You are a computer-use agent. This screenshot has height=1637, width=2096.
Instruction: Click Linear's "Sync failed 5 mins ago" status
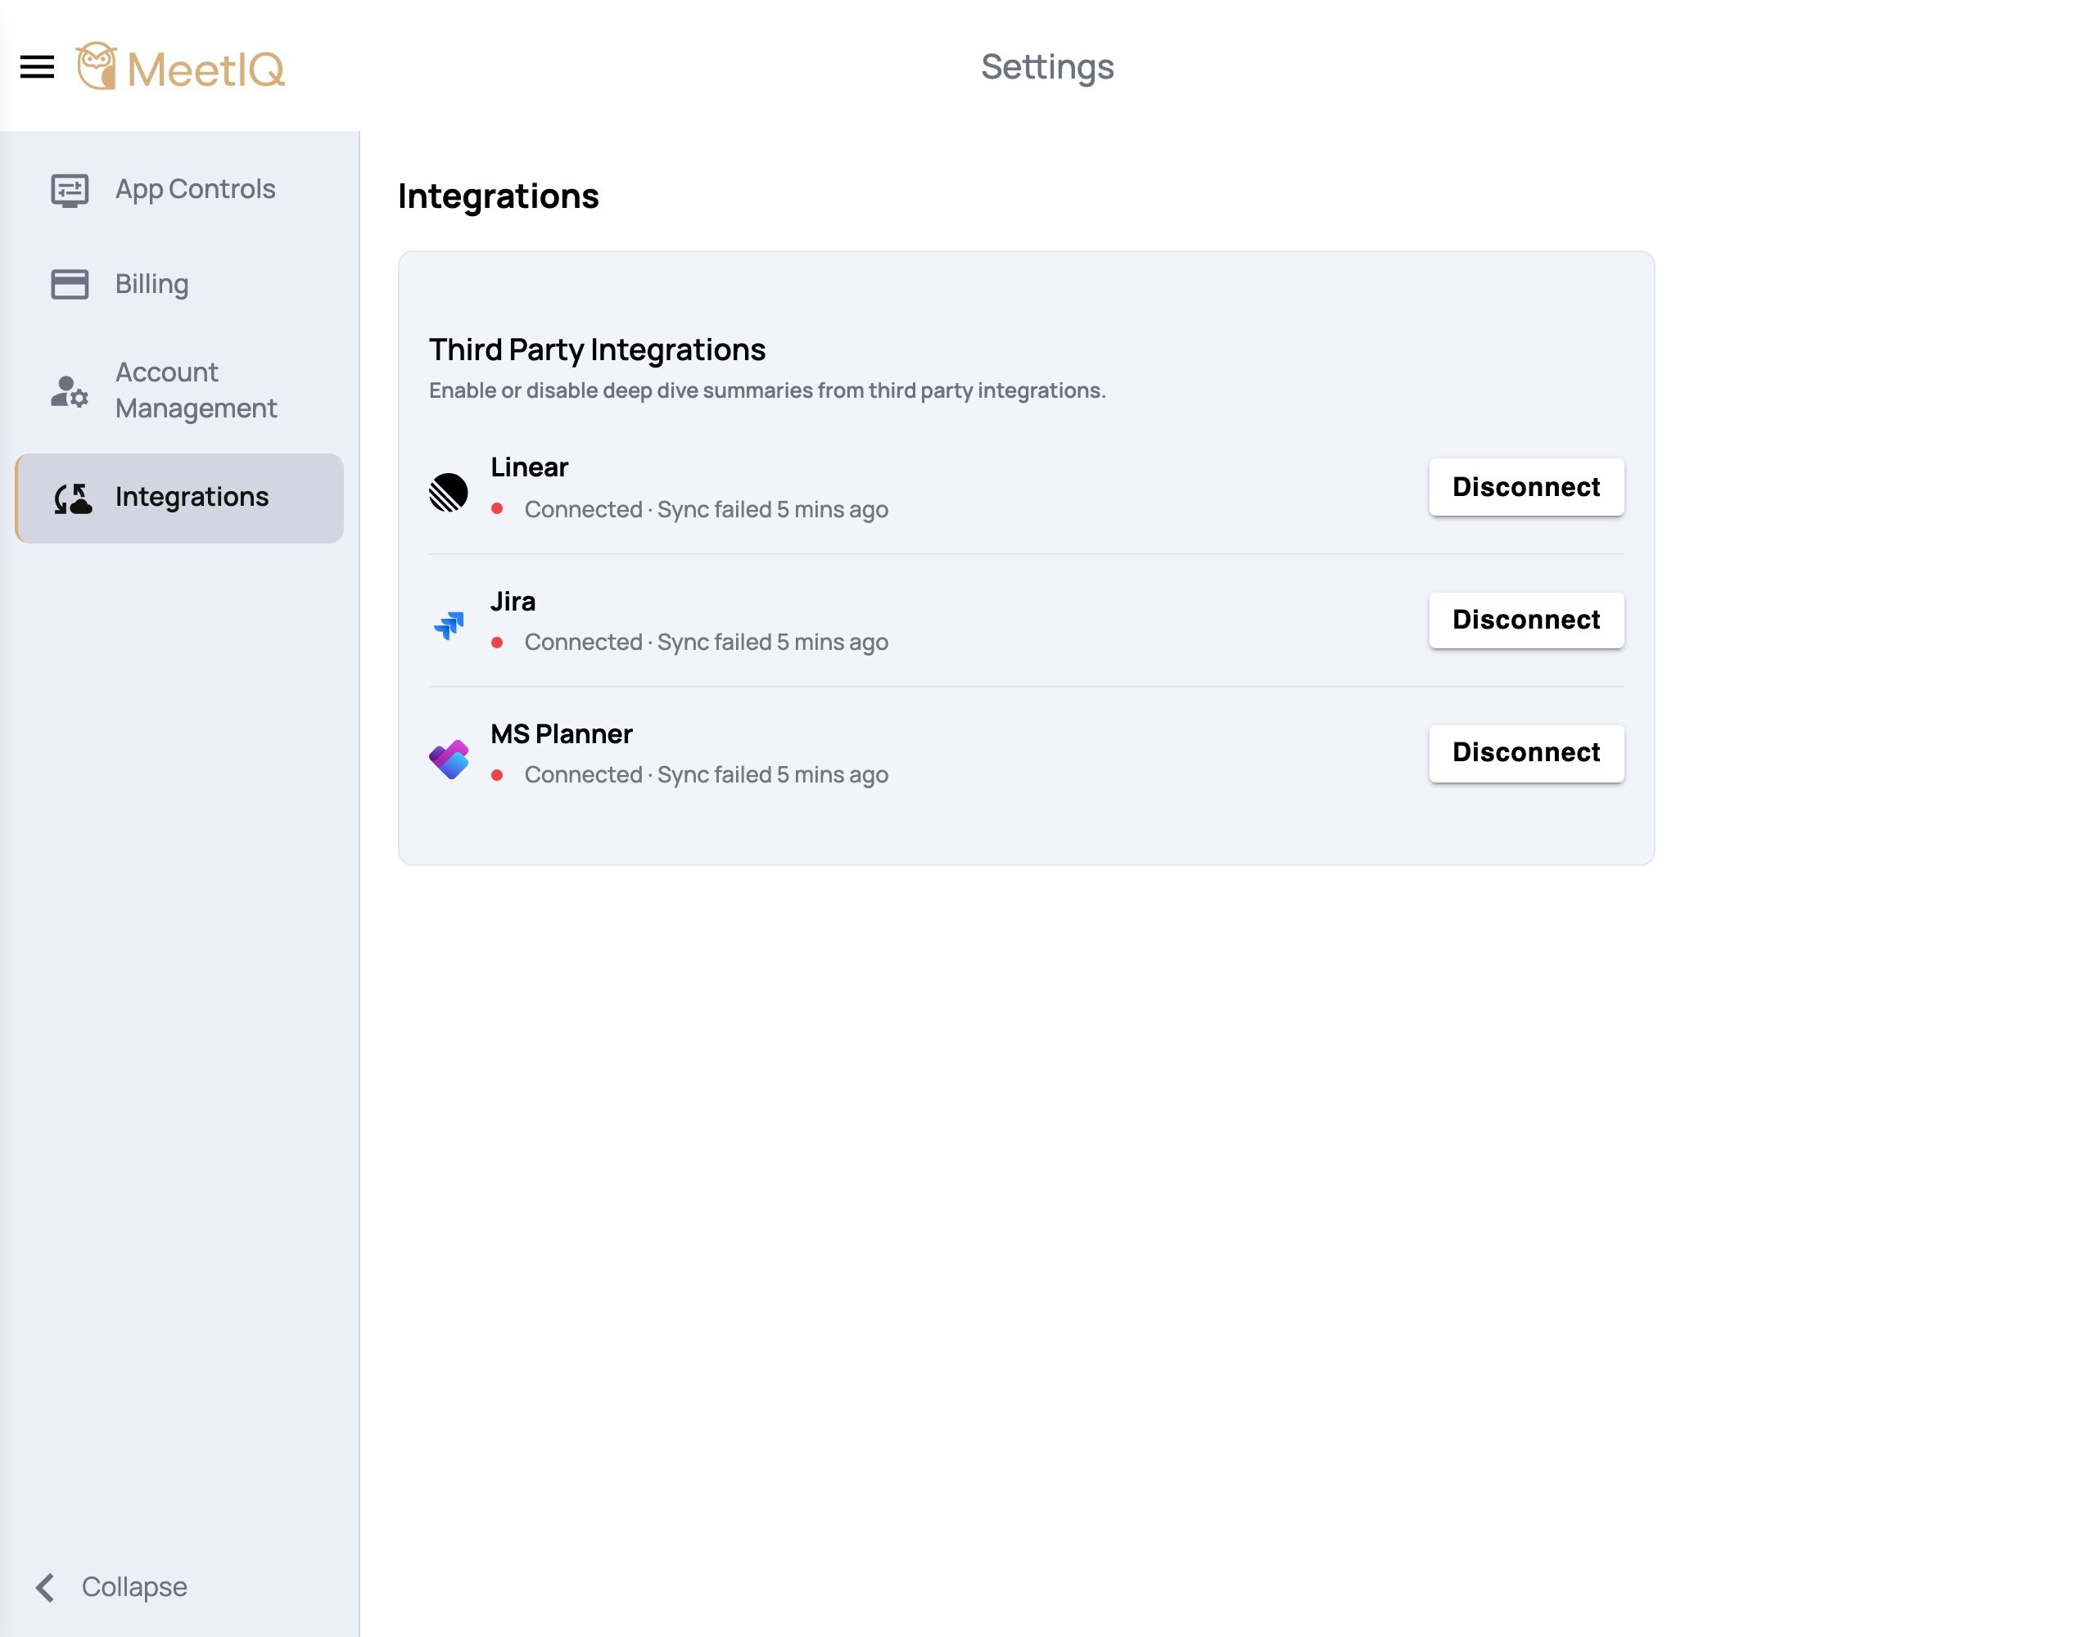(773, 510)
